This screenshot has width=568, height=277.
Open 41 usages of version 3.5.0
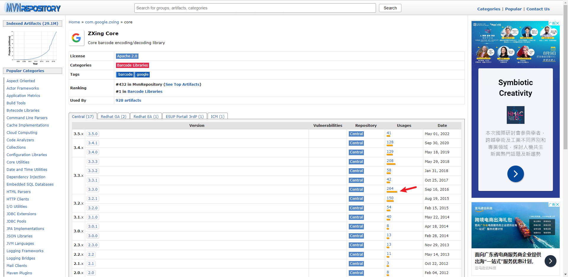click(x=389, y=133)
